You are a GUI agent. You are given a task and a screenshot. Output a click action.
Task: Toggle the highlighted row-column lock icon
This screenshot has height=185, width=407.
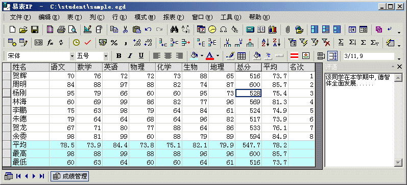coord(332,55)
